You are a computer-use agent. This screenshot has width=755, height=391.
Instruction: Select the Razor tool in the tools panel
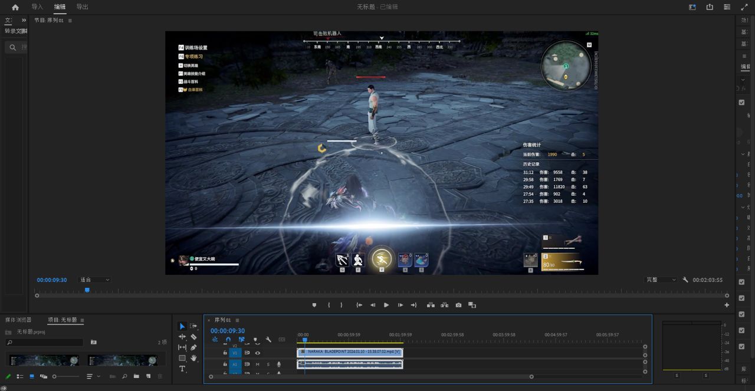193,337
